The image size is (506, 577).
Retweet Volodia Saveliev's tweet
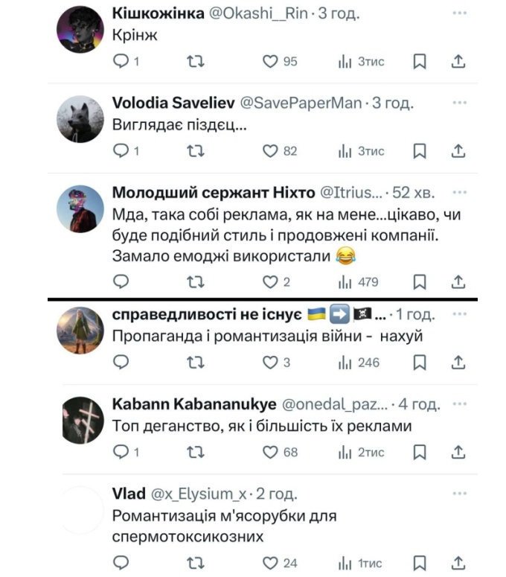coord(195,151)
